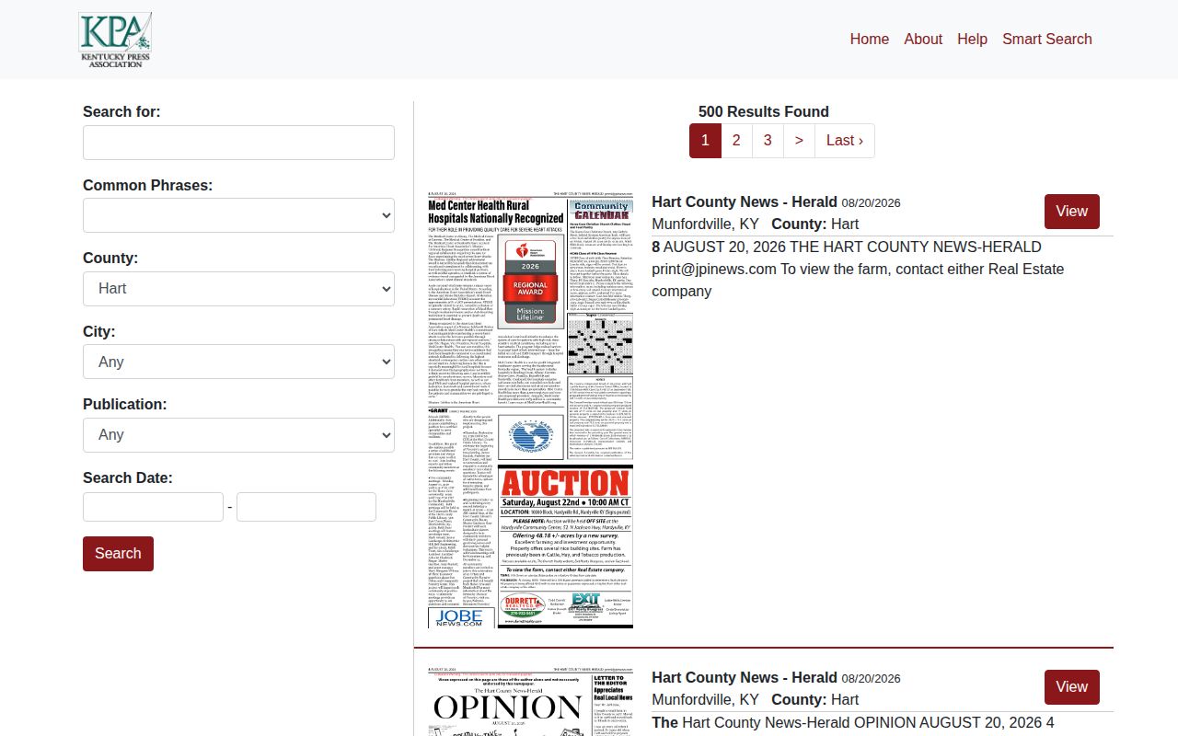
Task: Go to results page 3
Action: point(768,141)
